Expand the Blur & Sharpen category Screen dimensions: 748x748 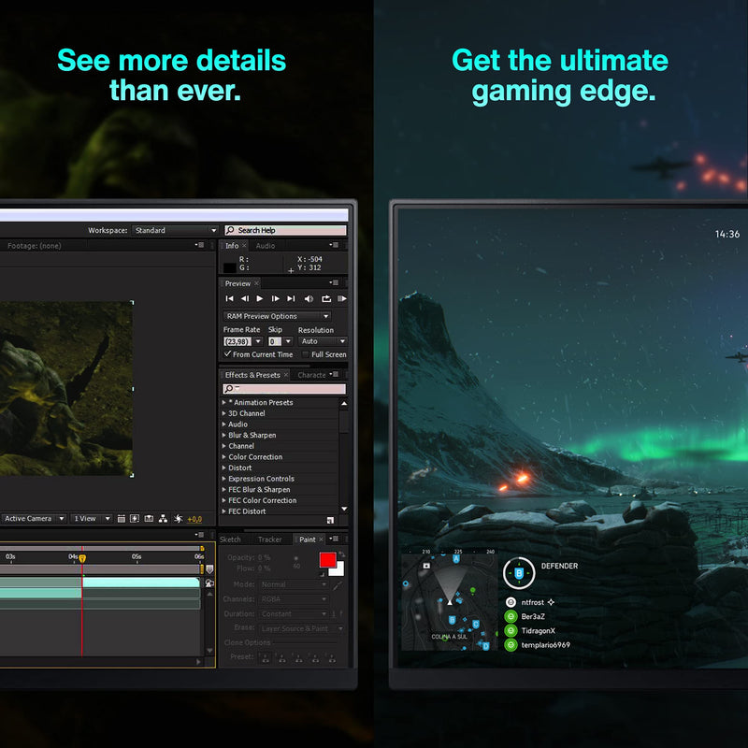[x=223, y=435]
